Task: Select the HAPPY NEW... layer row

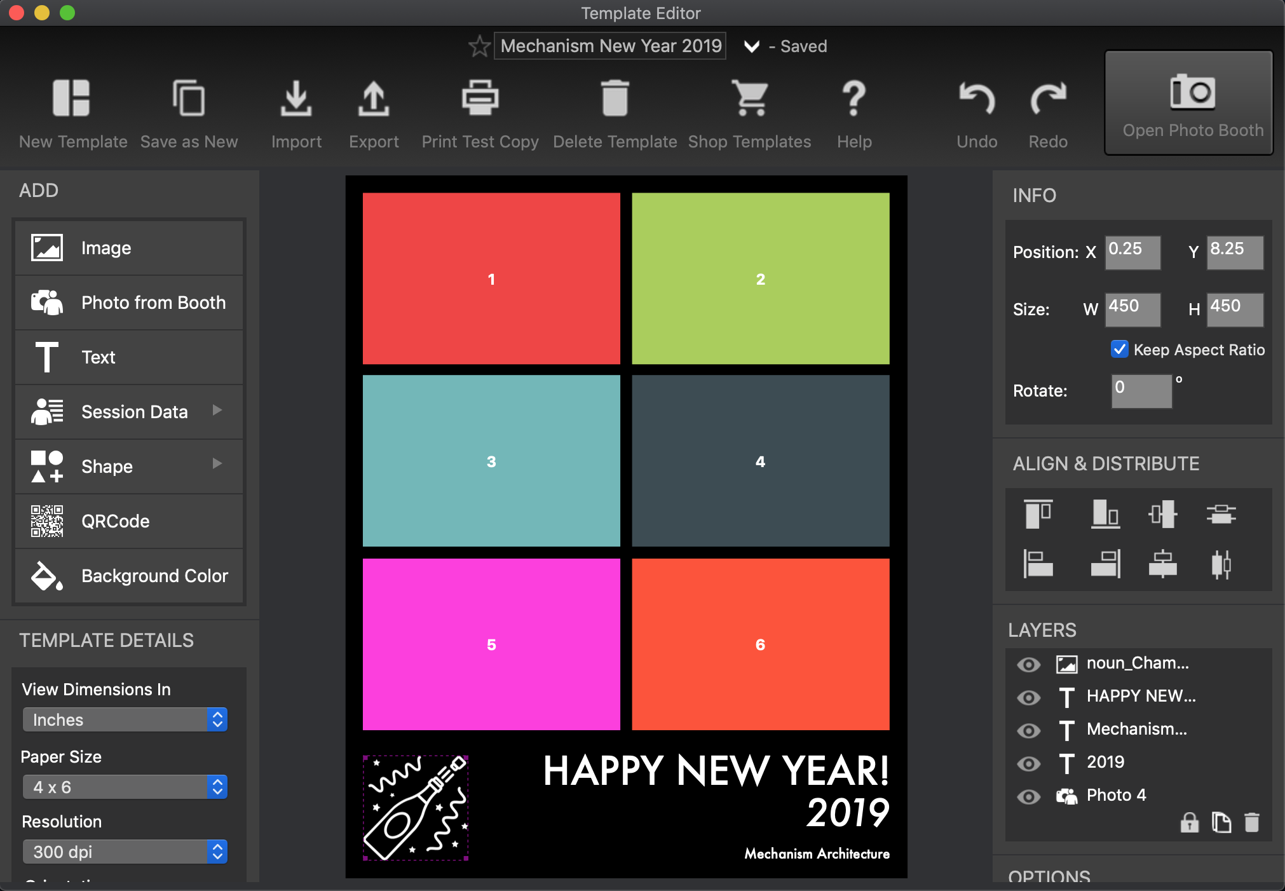Action: pyautogui.click(x=1139, y=697)
